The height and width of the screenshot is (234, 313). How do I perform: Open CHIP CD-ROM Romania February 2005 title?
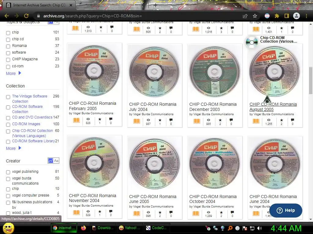coord(92,106)
